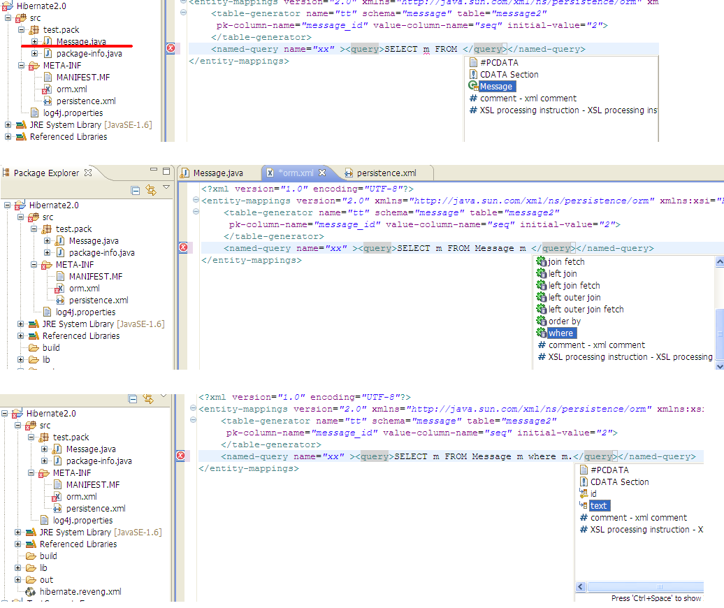This screenshot has width=724, height=608.
Task: Click the horizontal scroll thumb under the 'text' proposal list
Action: click(645, 587)
